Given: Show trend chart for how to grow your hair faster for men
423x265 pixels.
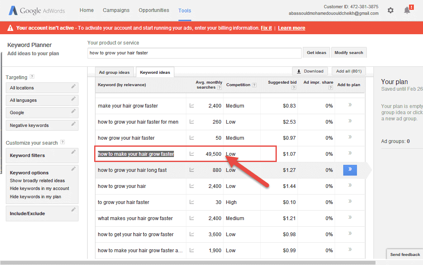Looking at the screenshot, I should tap(192, 122).
